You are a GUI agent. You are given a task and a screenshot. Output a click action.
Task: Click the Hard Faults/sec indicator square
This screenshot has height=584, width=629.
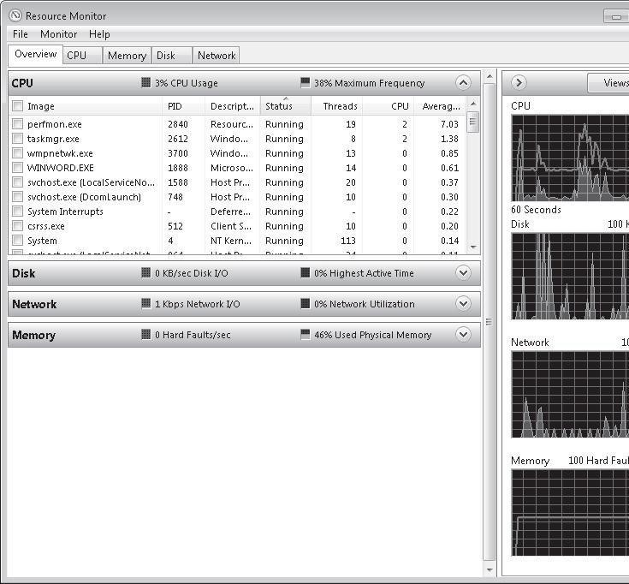[x=146, y=335]
